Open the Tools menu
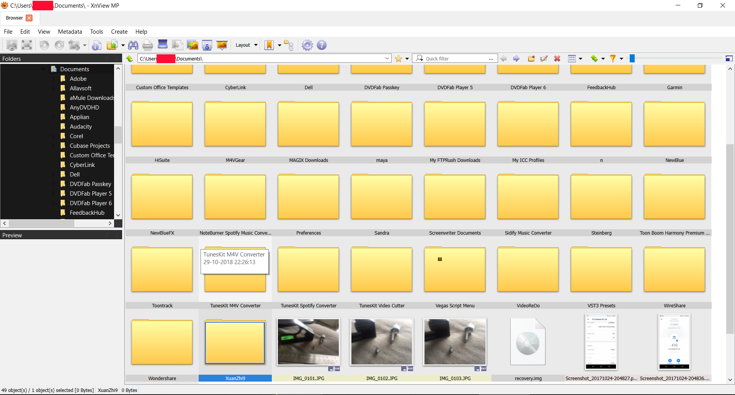This screenshot has height=395, width=735. pyautogui.click(x=96, y=32)
